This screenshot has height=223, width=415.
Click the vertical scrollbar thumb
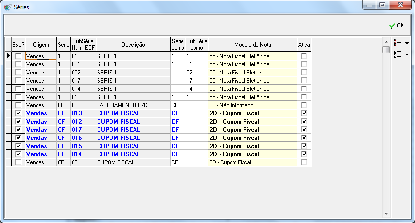point(386,50)
